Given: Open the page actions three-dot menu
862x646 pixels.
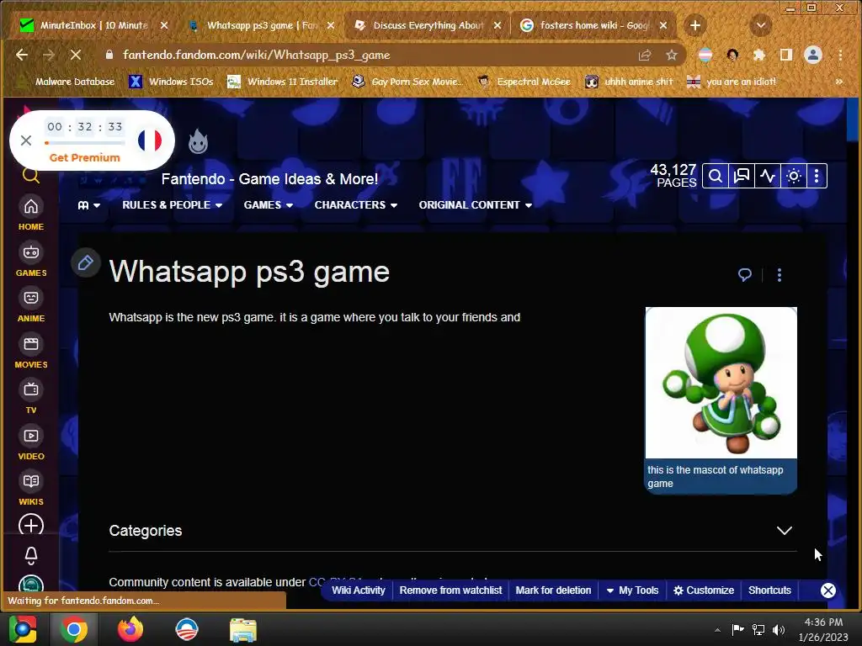Looking at the screenshot, I should (779, 275).
